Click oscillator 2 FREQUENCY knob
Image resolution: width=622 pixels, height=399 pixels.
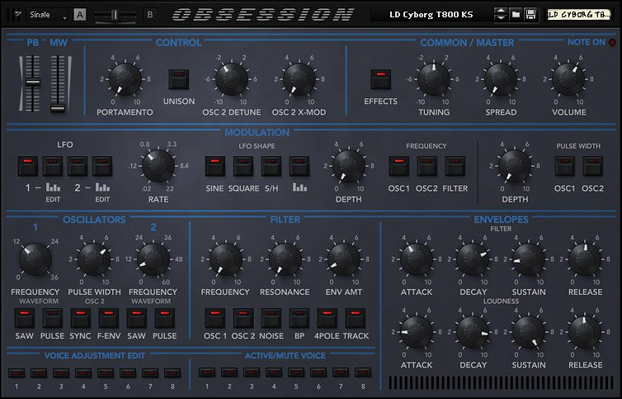click(153, 259)
